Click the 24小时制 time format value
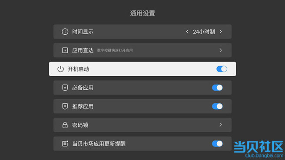 point(204,32)
